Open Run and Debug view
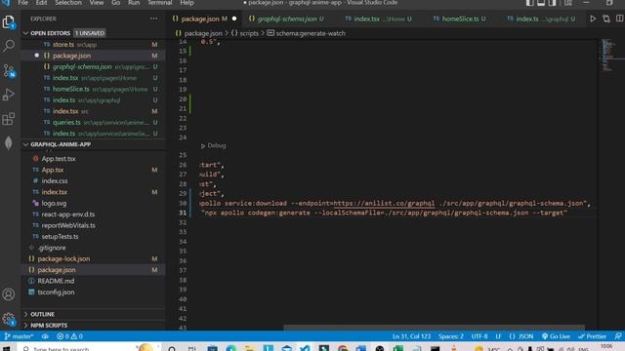This screenshot has height=351, width=625. point(9,95)
